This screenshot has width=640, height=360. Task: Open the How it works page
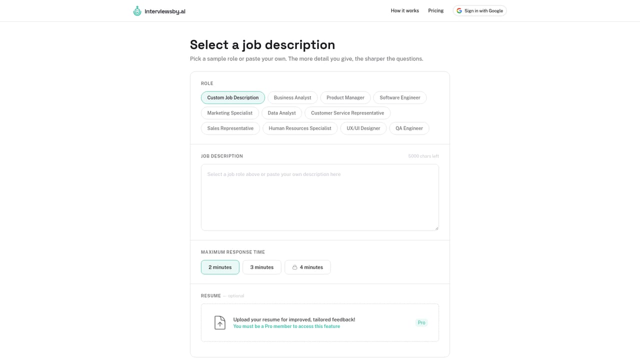tap(405, 10)
